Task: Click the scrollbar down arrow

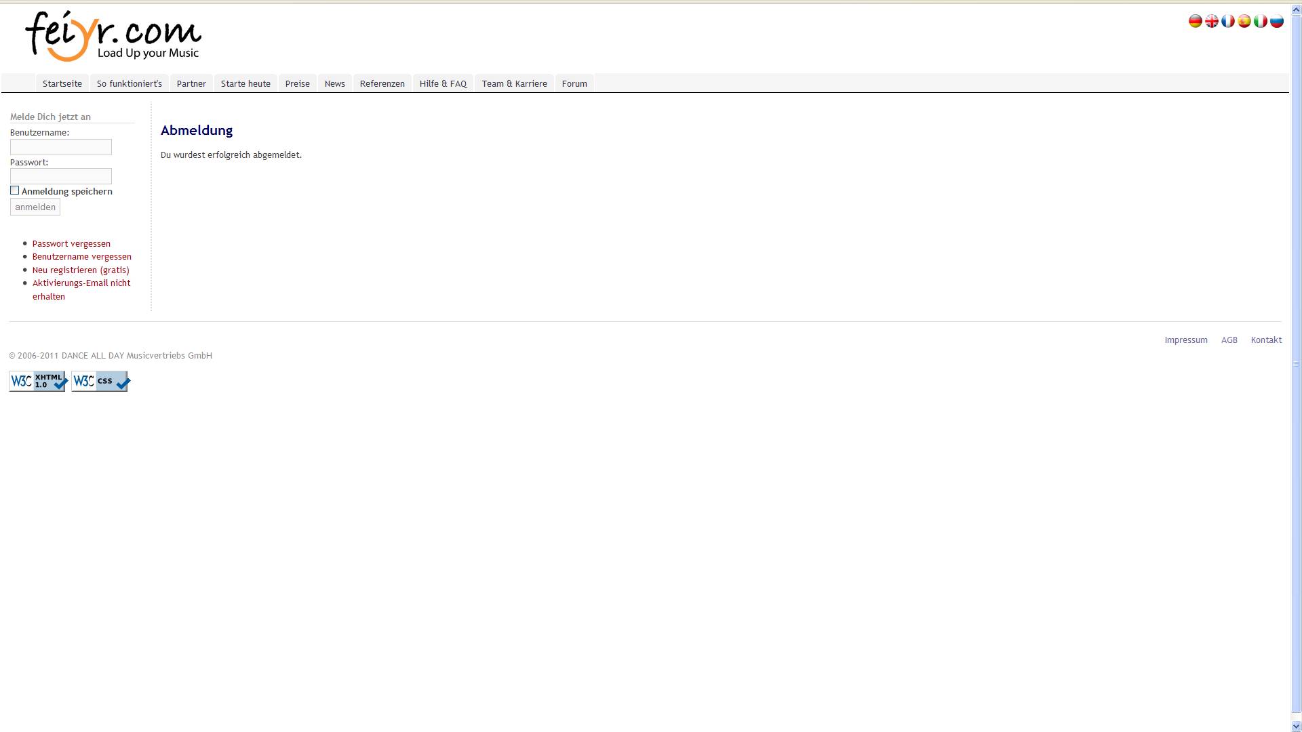Action: [x=1296, y=726]
